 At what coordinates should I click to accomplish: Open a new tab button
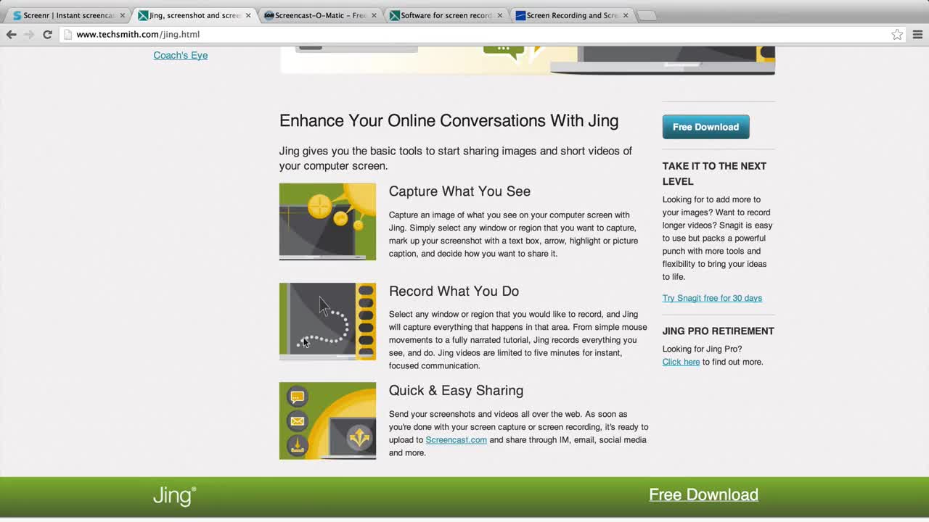pos(647,15)
